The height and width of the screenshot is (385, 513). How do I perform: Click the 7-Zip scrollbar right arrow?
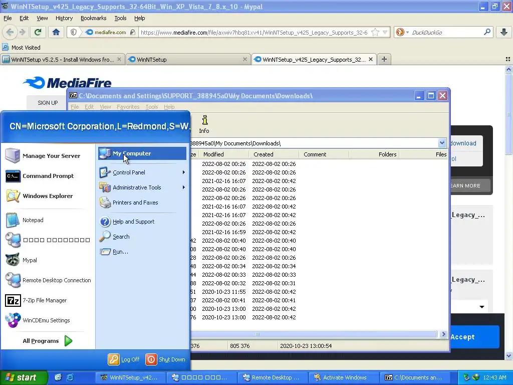[x=443, y=334]
